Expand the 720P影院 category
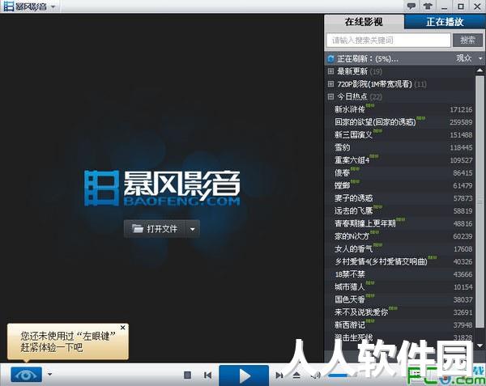486x386 pixels. point(330,84)
